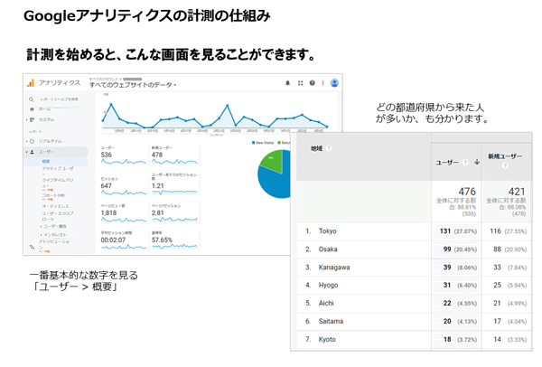542x367 pixels.
Task: Open the apps grid icon
Action: (301, 83)
